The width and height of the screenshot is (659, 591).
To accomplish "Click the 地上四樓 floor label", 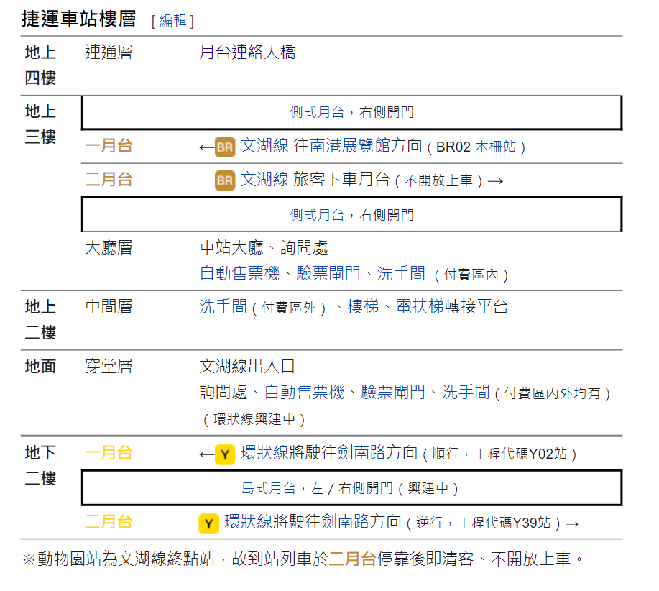I will tap(40, 65).
